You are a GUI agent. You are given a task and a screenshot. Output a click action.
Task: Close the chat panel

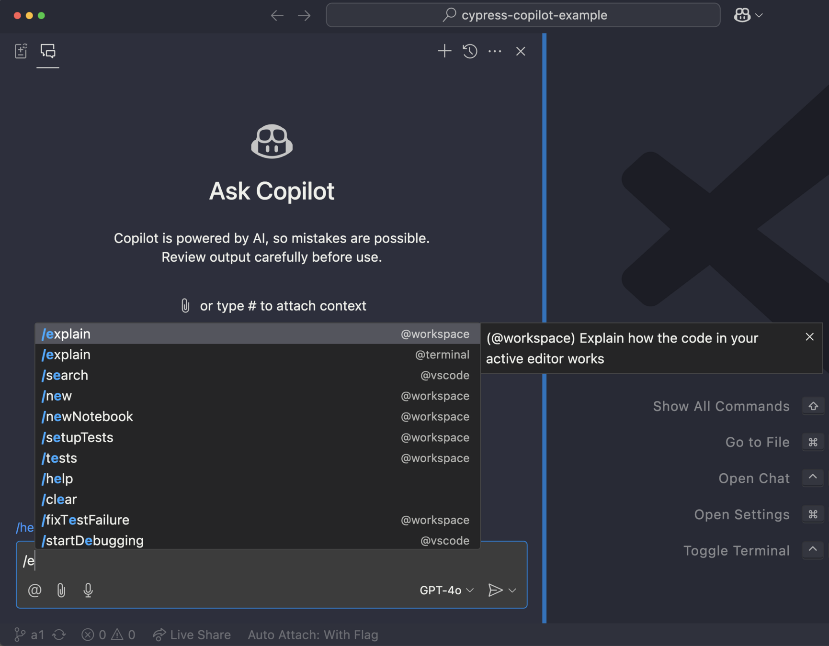pyautogui.click(x=521, y=51)
